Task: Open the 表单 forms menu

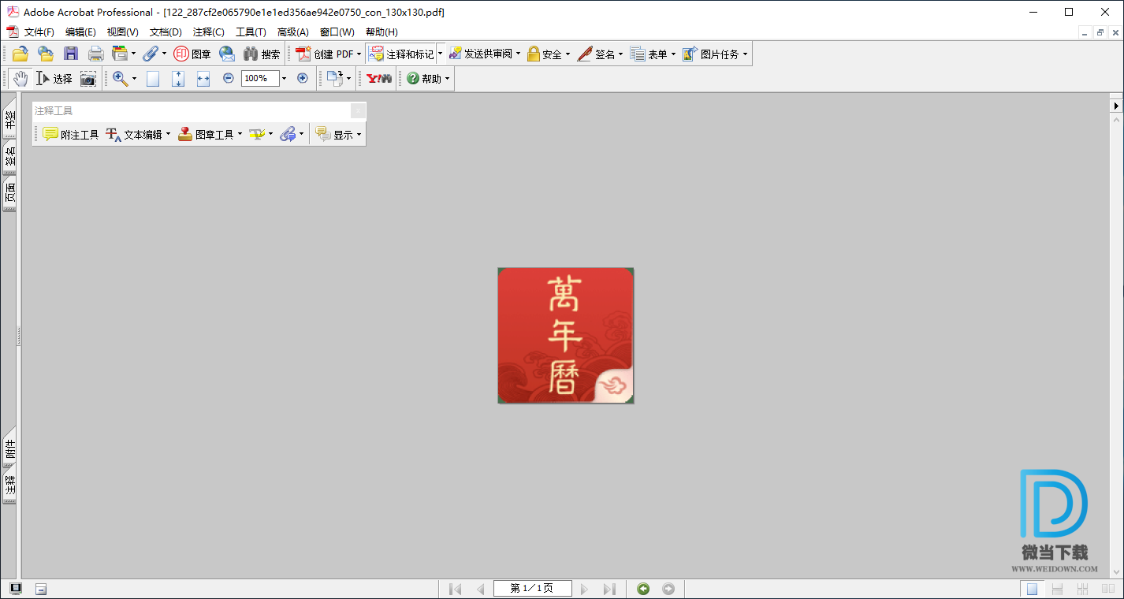Action: click(x=653, y=54)
